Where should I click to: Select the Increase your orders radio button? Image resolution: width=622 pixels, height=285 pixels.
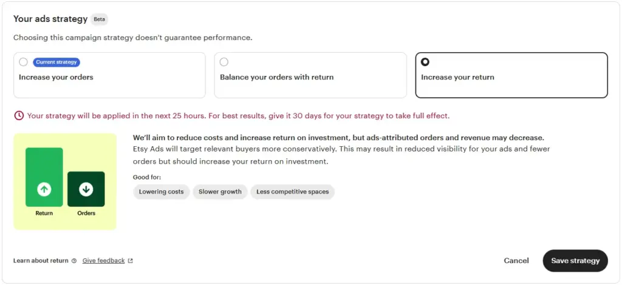point(23,62)
